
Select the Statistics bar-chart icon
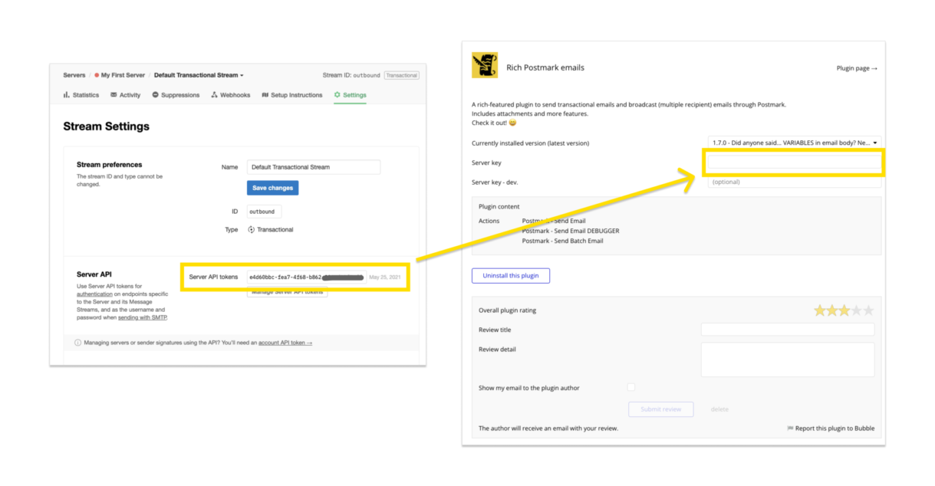[67, 94]
